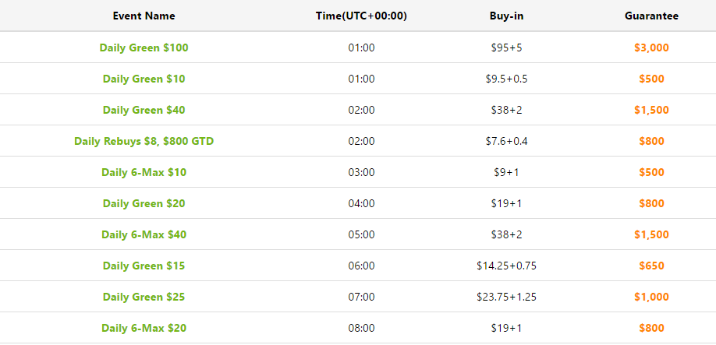This screenshot has width=716, height=345.
Task: Open the Daily Green $40 event link
Action: click(x=144, y=110)
